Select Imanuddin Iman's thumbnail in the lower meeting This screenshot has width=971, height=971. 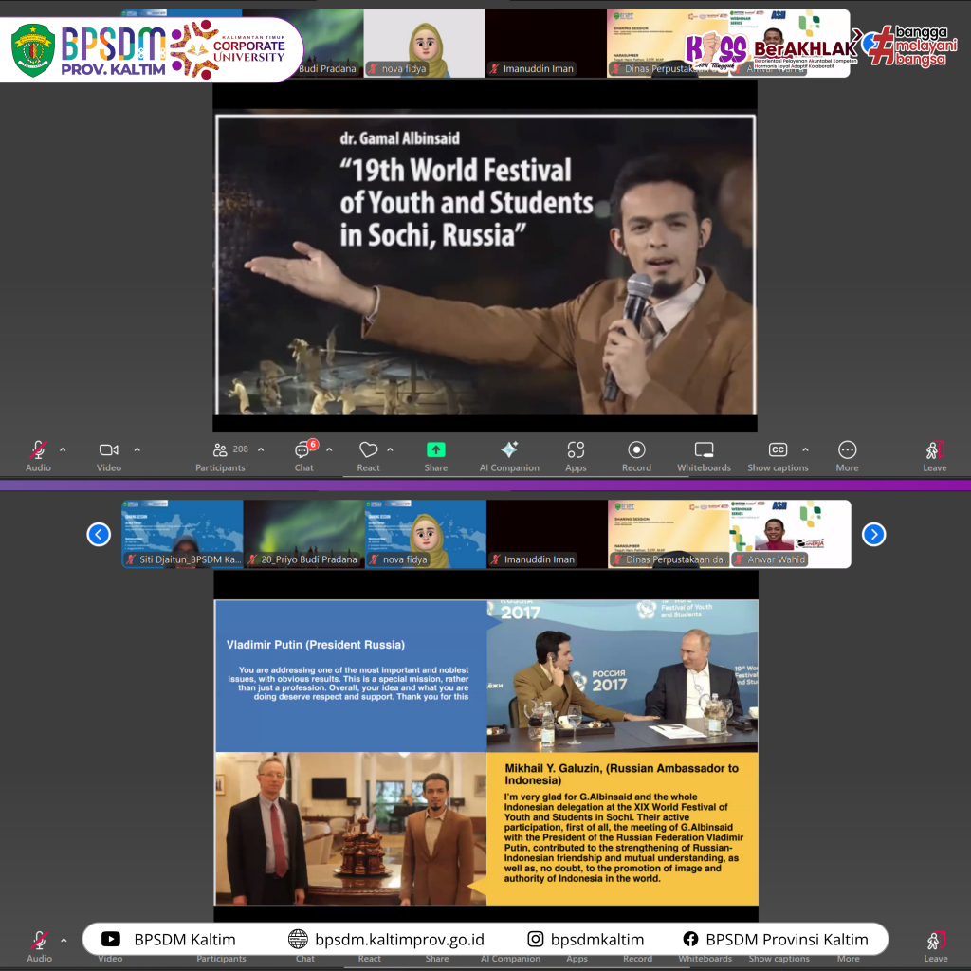point(547,534)
